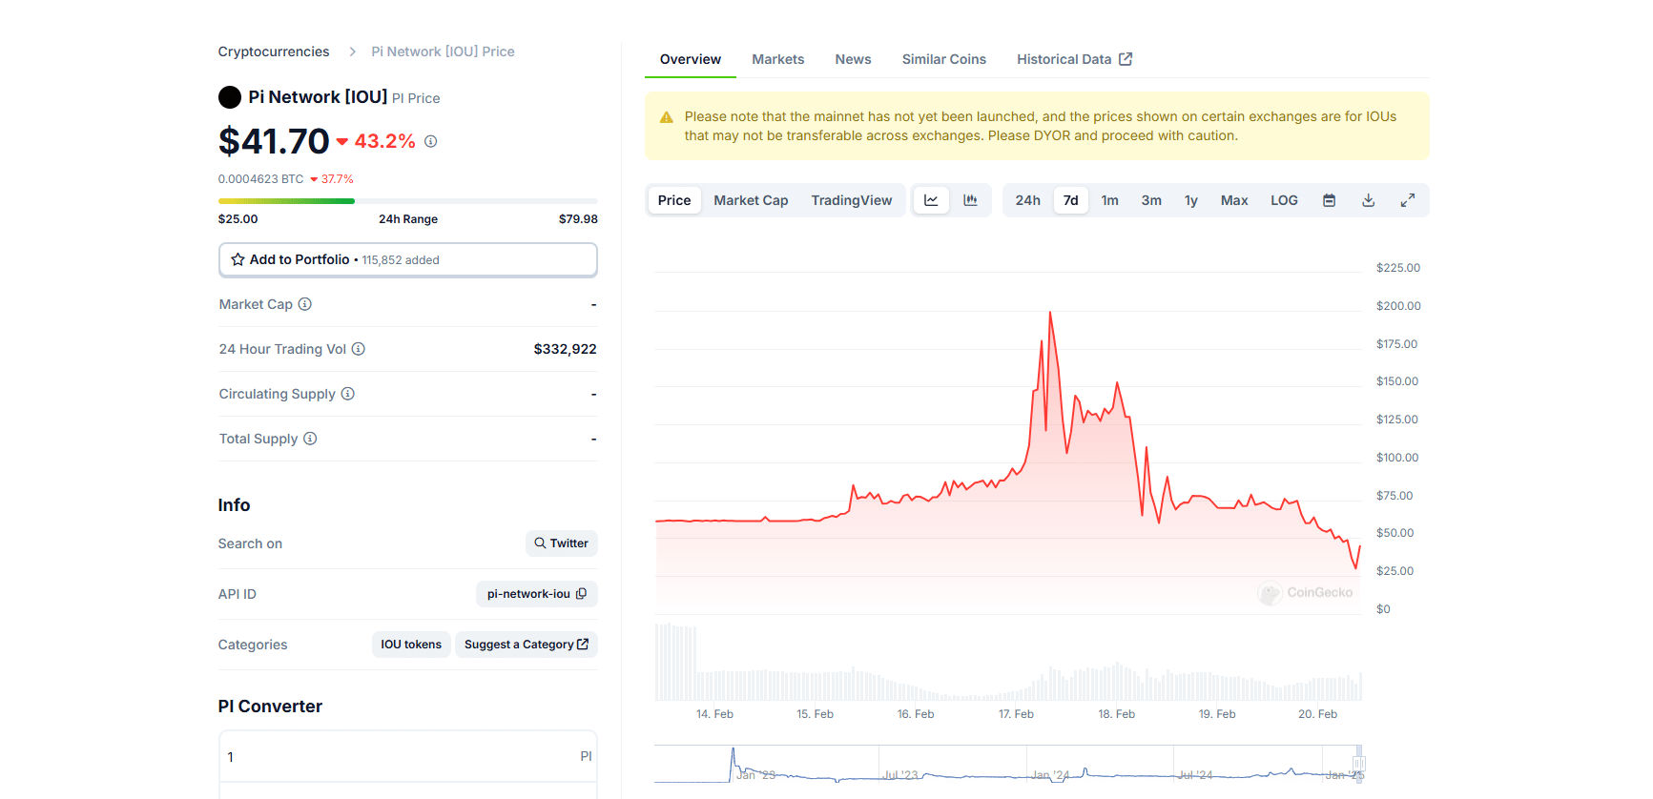Screen dimensions: 1653x799
Task: Click the PI Converter heading
Action: pos(270,707)
